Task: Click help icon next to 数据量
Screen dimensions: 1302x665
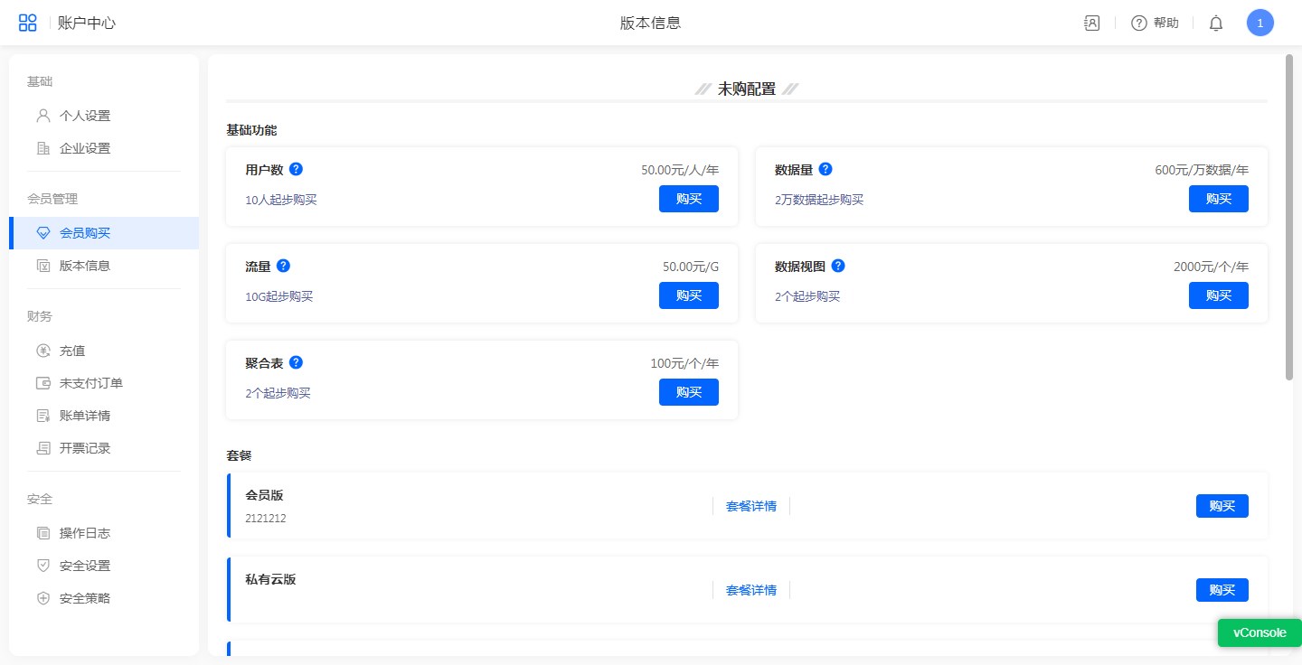Action: pos(826,169)
